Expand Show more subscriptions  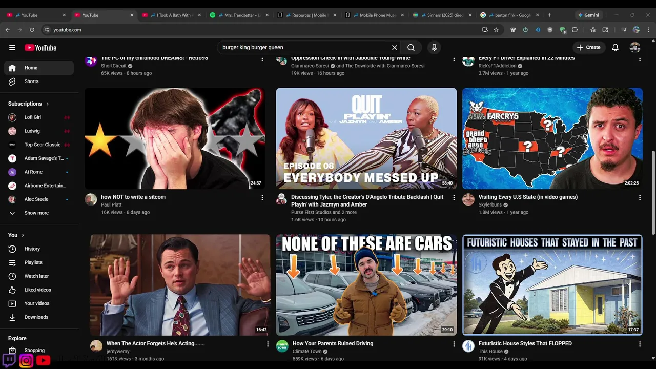point(39,213)
